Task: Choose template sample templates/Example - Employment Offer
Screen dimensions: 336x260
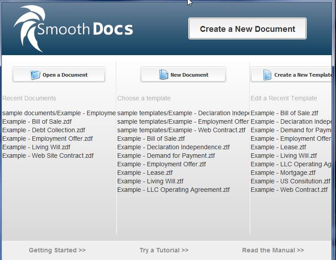Action: (183, 121)
